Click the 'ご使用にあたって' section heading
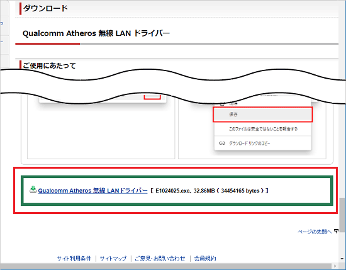This screenshot has height=270, width=346. tap(49, 65)
